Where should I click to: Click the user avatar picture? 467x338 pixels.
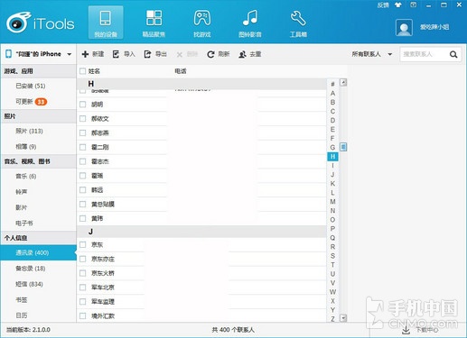pos(404,27)
